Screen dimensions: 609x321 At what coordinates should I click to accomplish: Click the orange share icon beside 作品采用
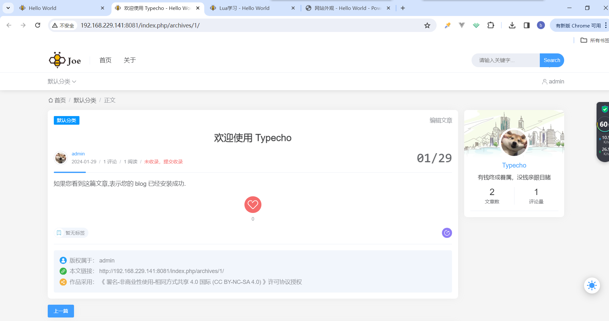(x=63, y=282)
